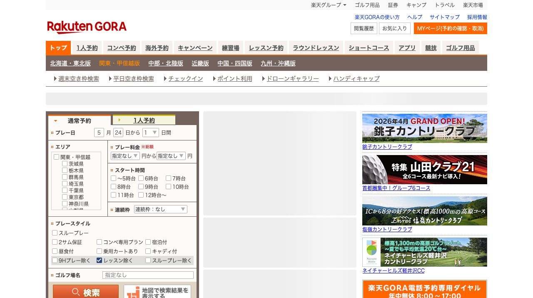Click the ゴルフ場名 text field
Image resolution: width=533 pixels, height=298 pixels.
coord(148,275)
